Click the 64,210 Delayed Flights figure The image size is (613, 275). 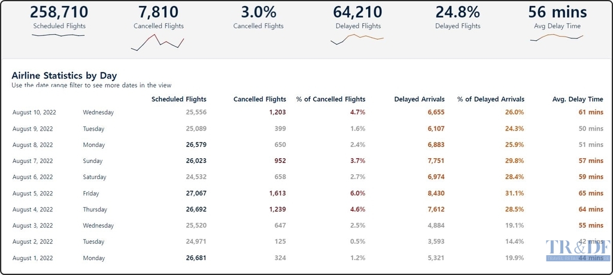[x=358, y=12]
